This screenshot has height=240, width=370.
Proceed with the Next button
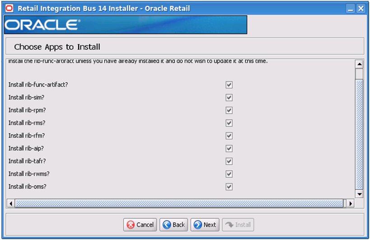click(x=205, y=225)
